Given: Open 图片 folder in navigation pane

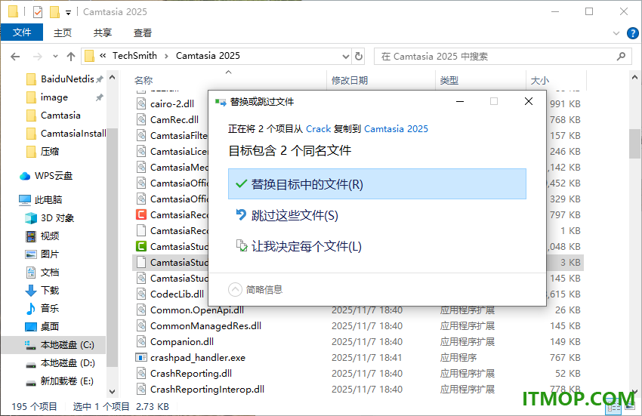Looking at the screenshot, I should tap(42, 254).
